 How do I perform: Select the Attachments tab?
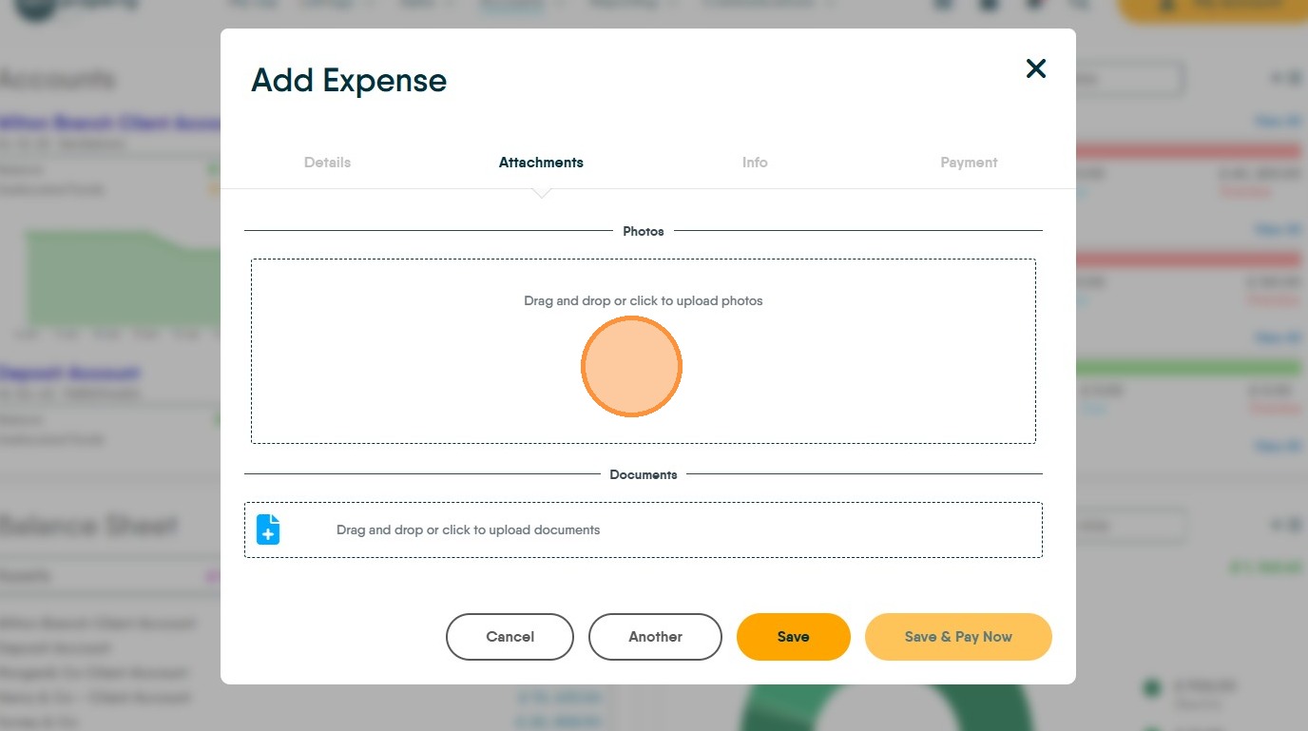point(541,163)
